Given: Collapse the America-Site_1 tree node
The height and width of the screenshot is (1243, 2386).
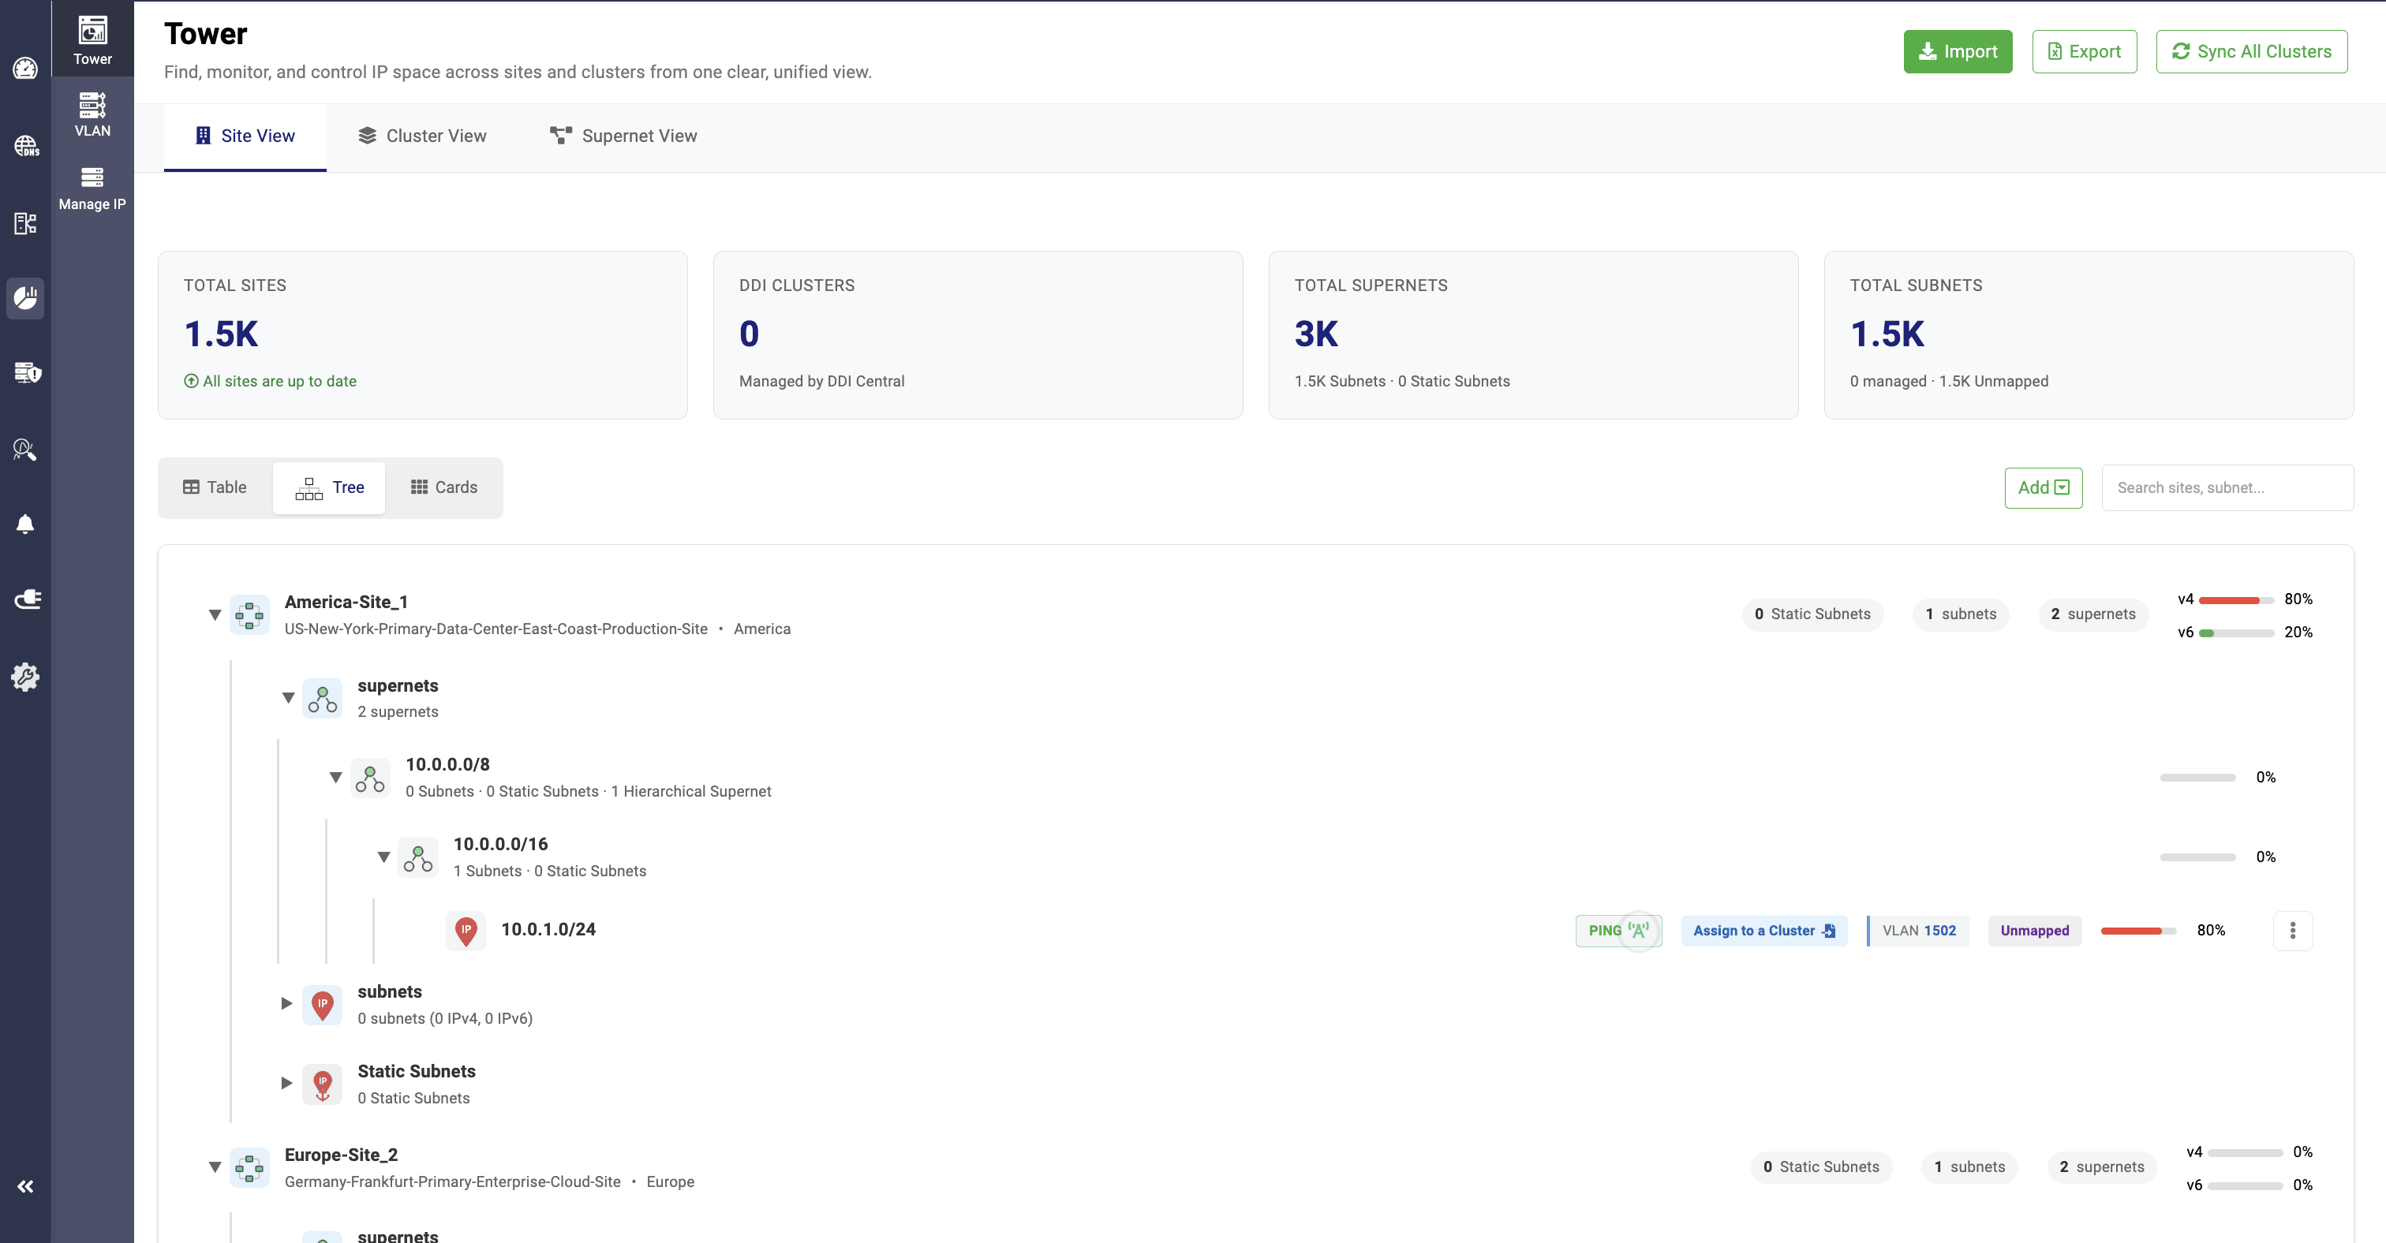Looking at the screenshot, I should coord(215,614).
